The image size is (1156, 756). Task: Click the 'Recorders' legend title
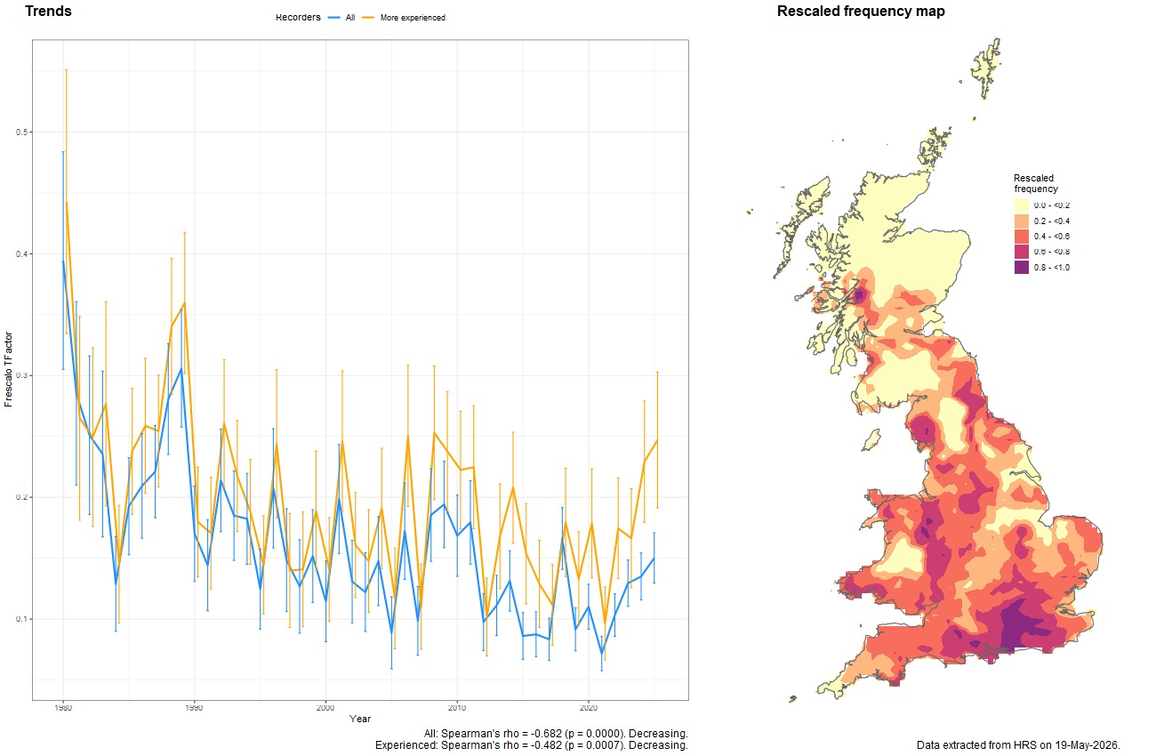[298, 18]
